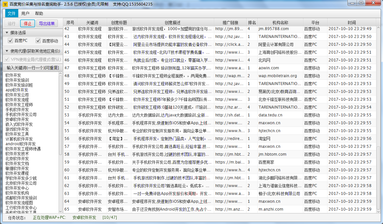Collapse the 使用代理(获取其他地区竞价) section
Viewport: 383px width, 224px height.
[x=7, y=51]
